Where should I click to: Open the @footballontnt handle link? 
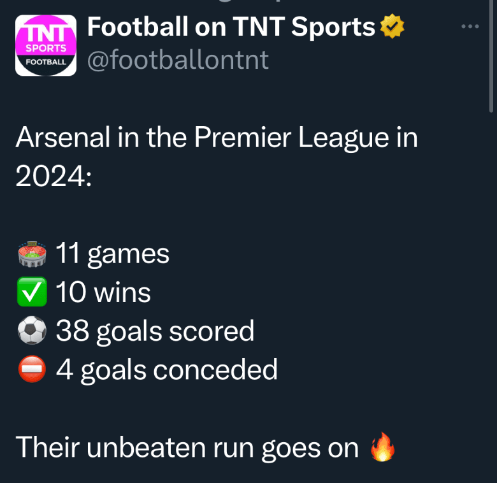tap(177, 60)
